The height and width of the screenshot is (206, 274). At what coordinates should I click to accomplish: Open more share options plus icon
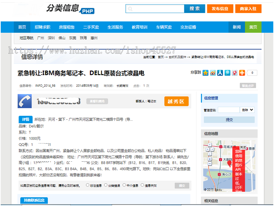point(242,73)
